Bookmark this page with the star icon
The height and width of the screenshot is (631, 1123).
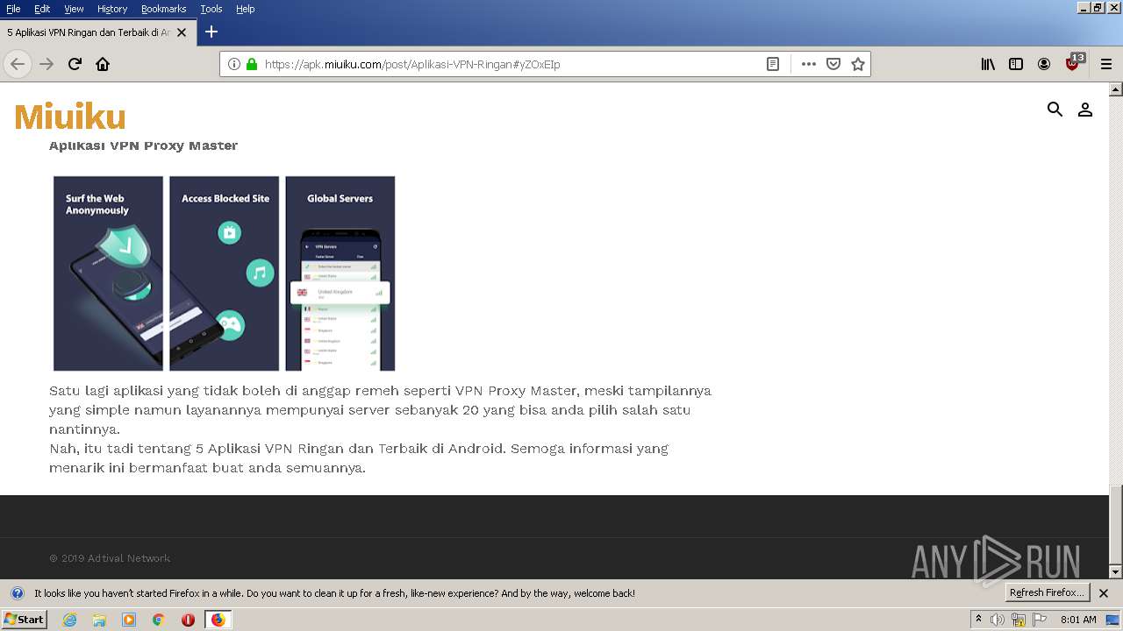[858, 64]
